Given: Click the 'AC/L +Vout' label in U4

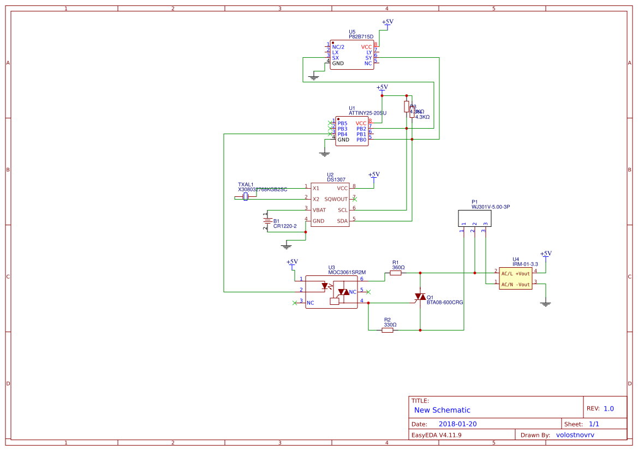Looking at the screenshot, I should [x=516, y=274].
